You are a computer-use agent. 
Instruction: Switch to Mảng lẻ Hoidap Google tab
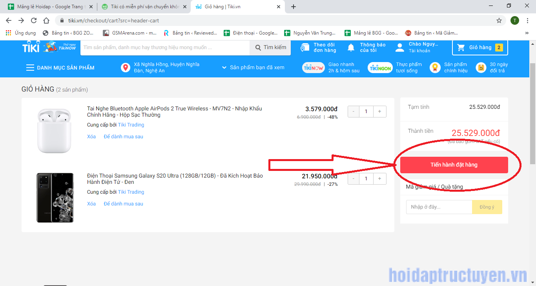[50, 7]
